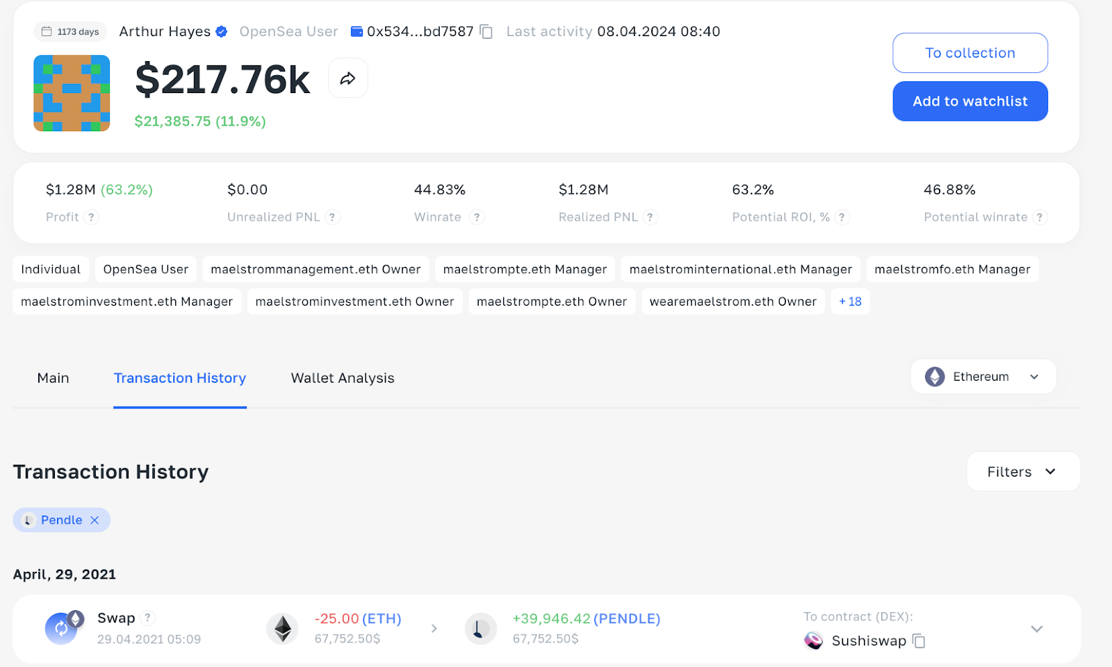Image resolution: width=1112 pixels, height=667 pixels.
Task: Open help tooltip for Potential winrate
Action: 1040,217
